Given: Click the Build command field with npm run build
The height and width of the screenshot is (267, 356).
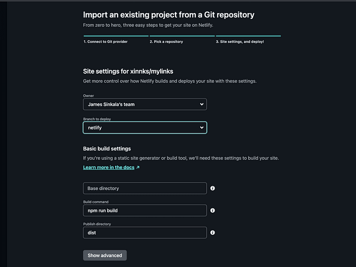Looking at the screenshot, I should pyautogui.click(x=145, y=211).
